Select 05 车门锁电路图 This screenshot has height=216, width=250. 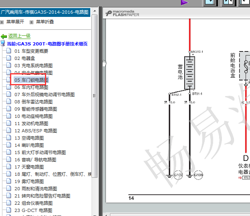tap(31, 80)
